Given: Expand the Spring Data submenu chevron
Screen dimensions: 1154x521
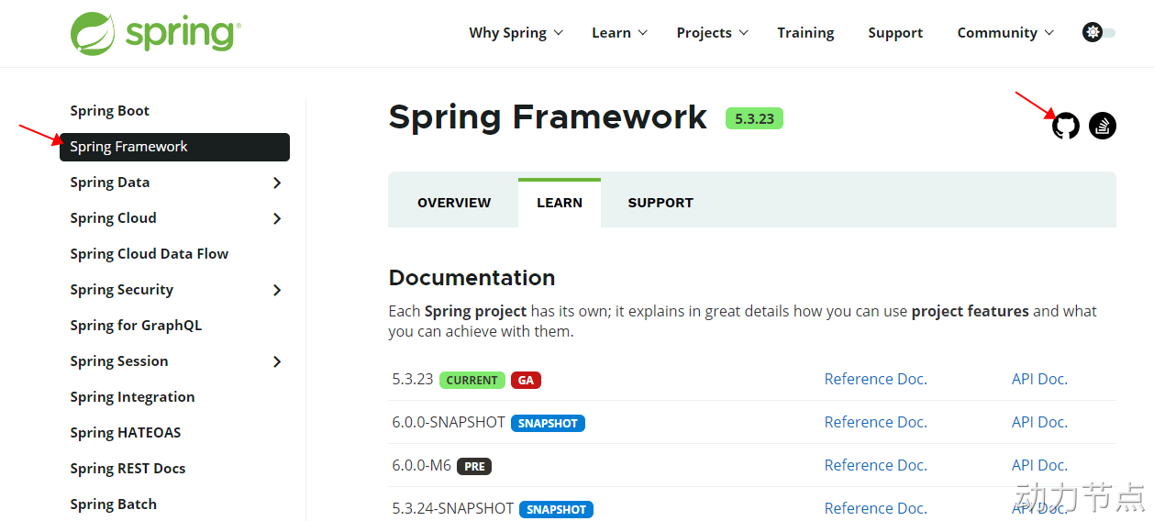Looking at the screenshot, I should 277,183.
